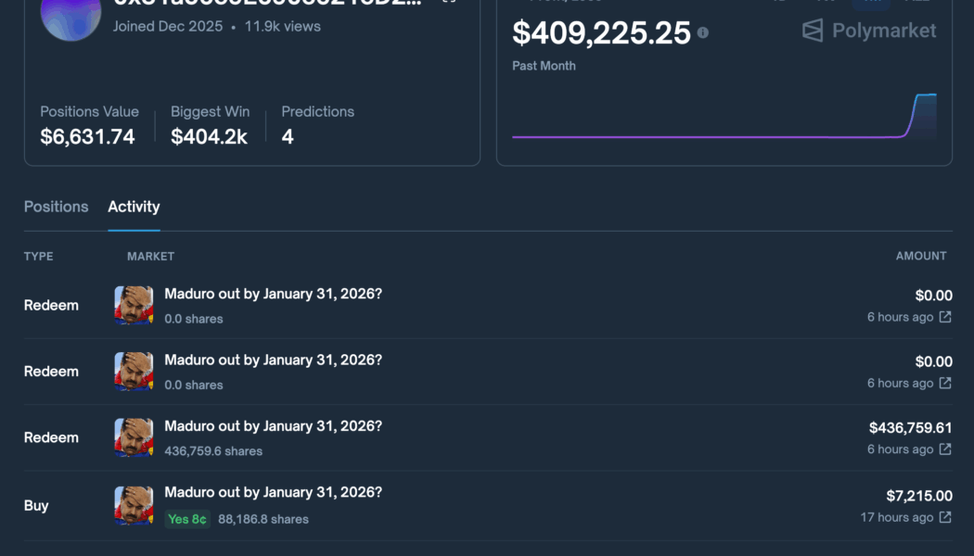Click the "$404.2k" Biggest Win stat
The width and height of the screenshot is (974, 556).
click(x=210, y=136)
